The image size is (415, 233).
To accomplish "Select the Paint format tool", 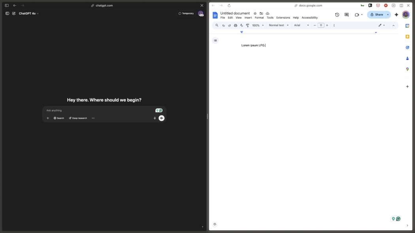I will point(247,25).
